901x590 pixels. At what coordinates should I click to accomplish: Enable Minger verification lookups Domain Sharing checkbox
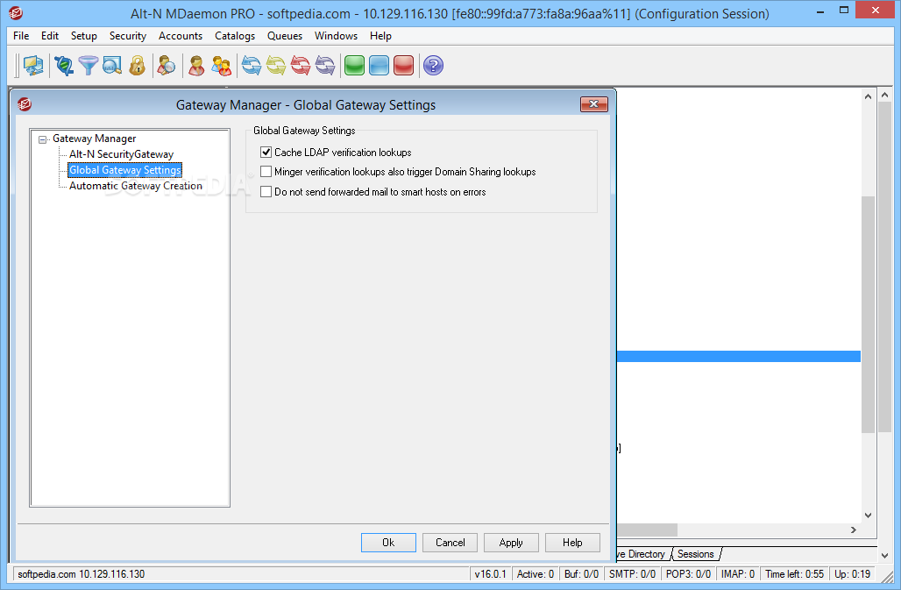(266, 172)
